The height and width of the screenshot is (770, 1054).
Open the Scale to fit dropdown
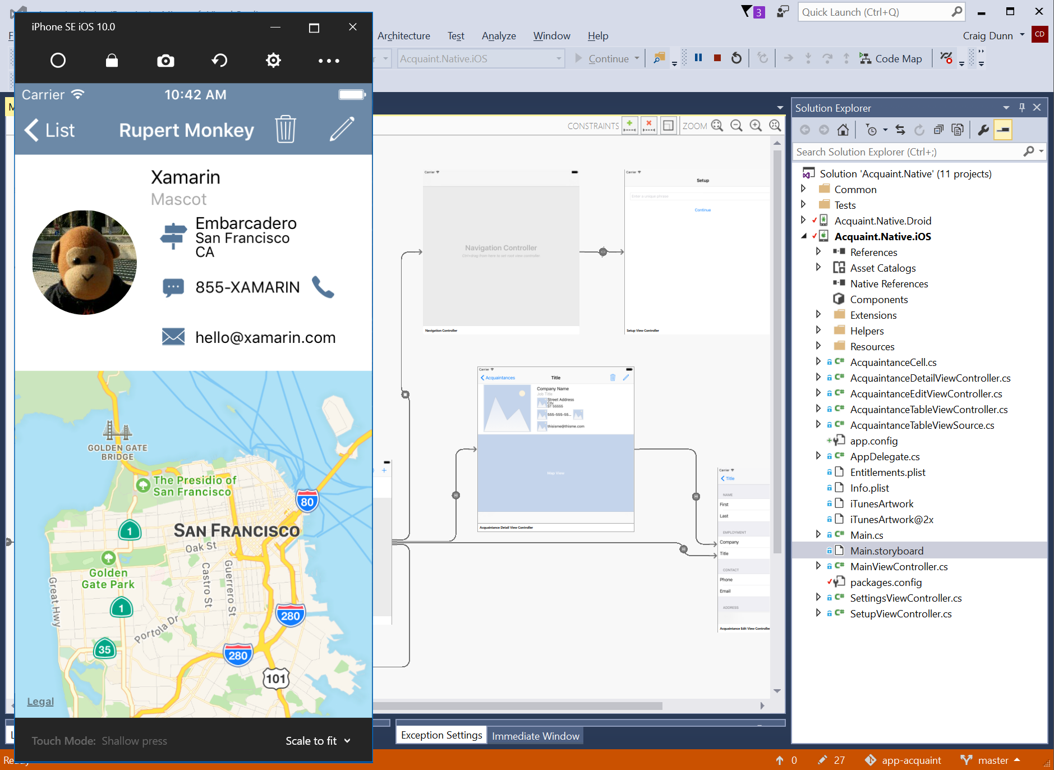coord(317,741)
